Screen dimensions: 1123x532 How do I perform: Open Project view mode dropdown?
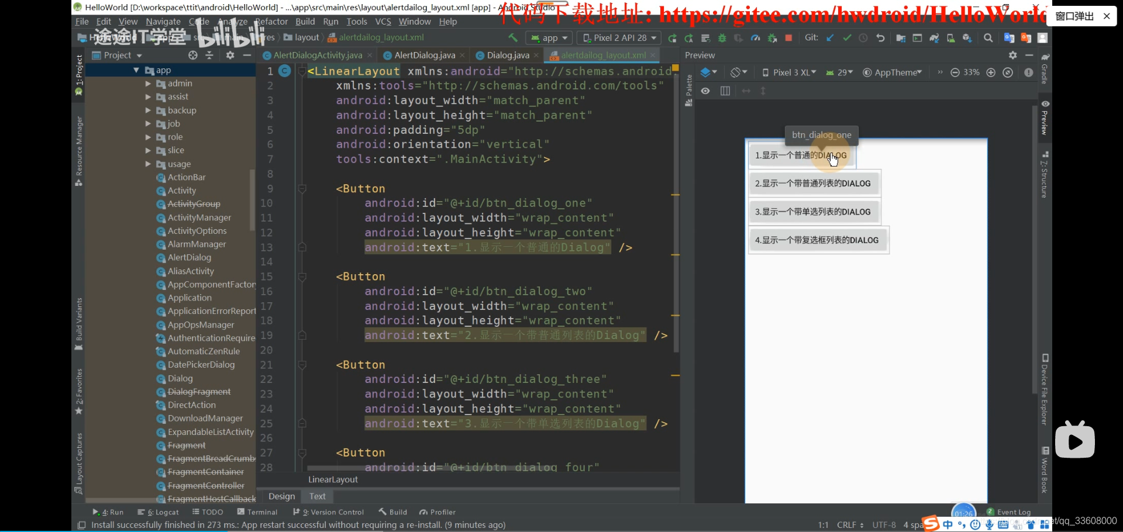coord(117,55)
